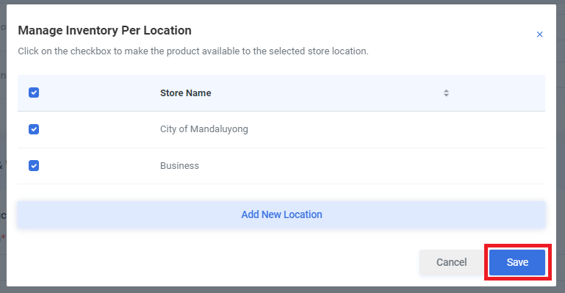565x293 pixels.
Task: Click the Store Name column header
Action: coord(186,93)
